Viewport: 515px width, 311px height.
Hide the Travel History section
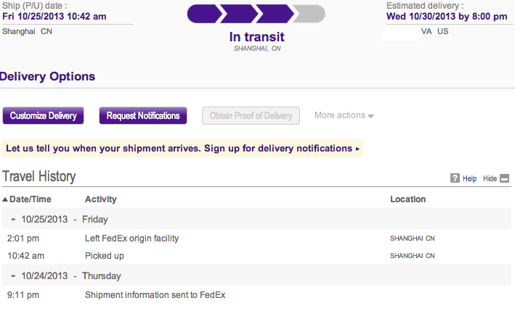(490, 178)
